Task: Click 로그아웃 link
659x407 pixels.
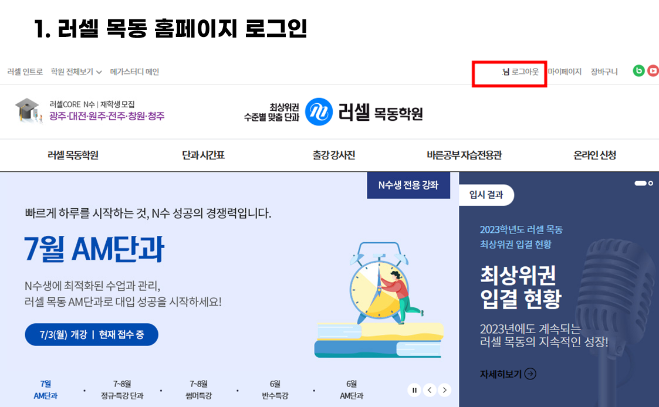Action: [x=525, y=72]
